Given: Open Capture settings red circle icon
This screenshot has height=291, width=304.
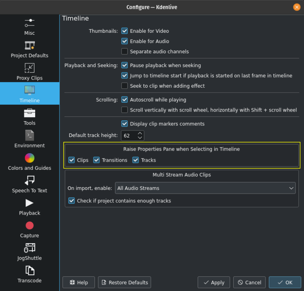Looking at the screenshot, I should click(30, 226).
